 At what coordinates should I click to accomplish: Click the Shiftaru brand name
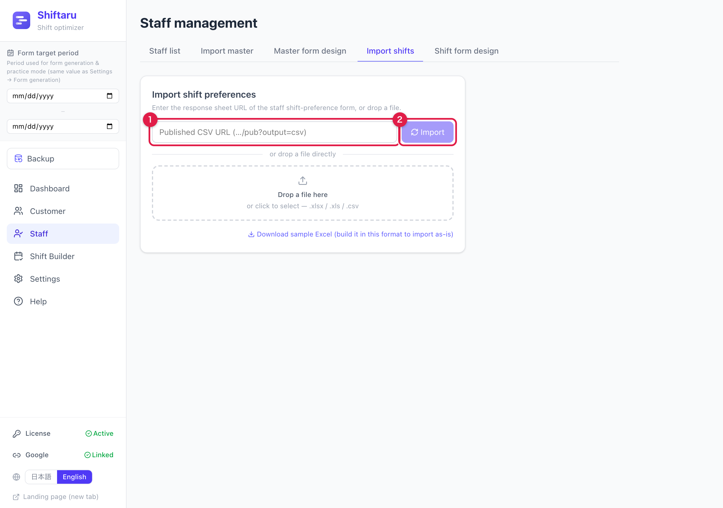57,15
